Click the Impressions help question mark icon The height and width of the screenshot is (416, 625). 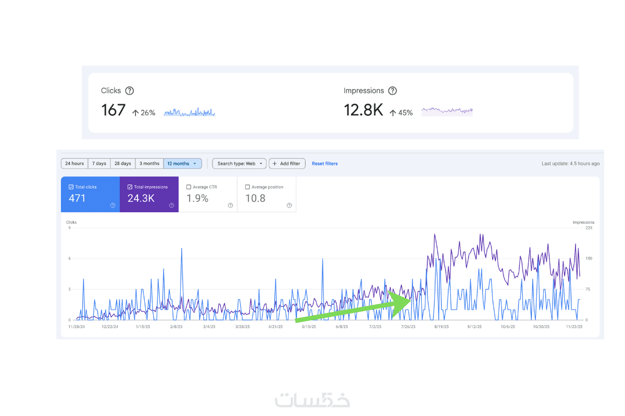pyautogui.click(x=393, y=90)
